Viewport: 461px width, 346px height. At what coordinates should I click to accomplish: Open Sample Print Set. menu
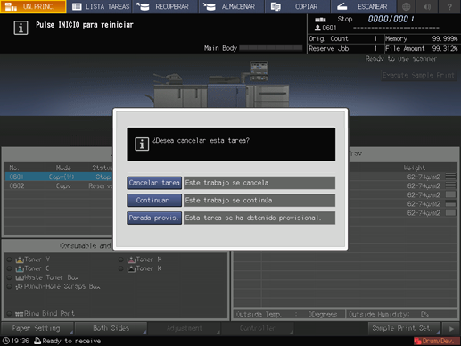(x=404, y=328)
